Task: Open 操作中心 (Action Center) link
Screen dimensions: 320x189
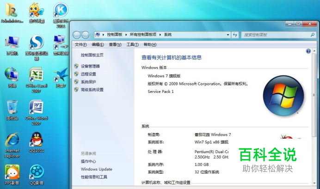Action: click(88, 161)
